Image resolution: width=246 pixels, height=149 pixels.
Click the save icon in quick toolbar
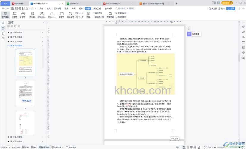[12, 8]
